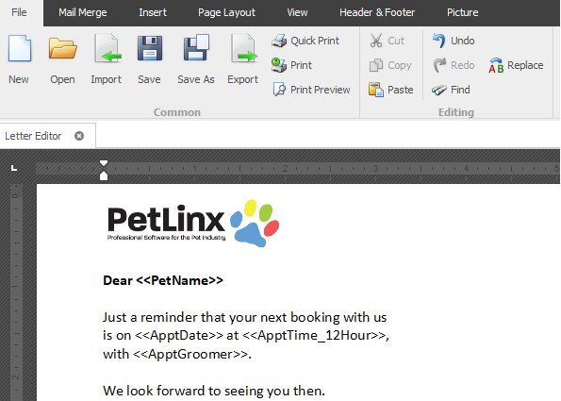Open the Print dialog button
Image resolution: width=561 pixels, height=401 pixels.
(291, 65)
